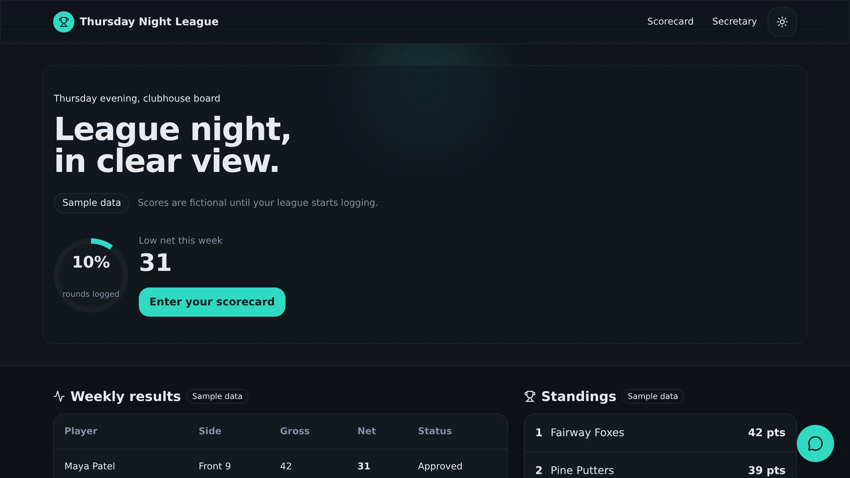Click the Standings heading
The width and height of the screenshot is (850, 478).
578,396
